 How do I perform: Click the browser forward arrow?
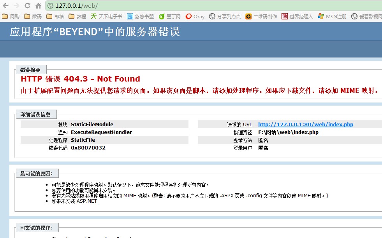(x=17, y=5)
